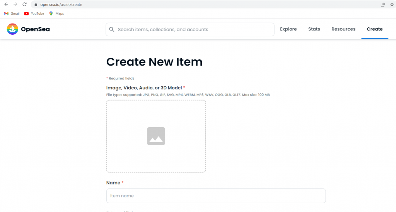Click the URL opensea.io/asset/create in address bar
Viewport: 396px width, 212px height.
pos(61,5)
